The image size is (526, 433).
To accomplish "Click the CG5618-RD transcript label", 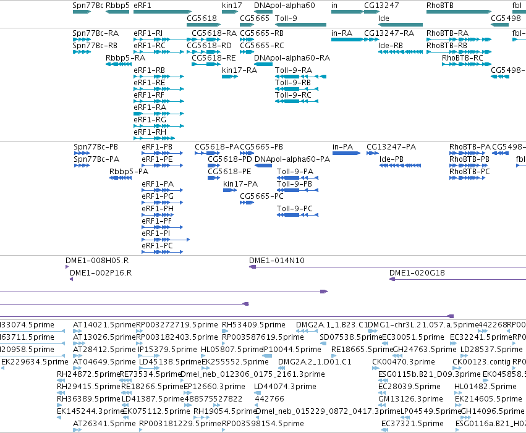I will coord(209,46).
